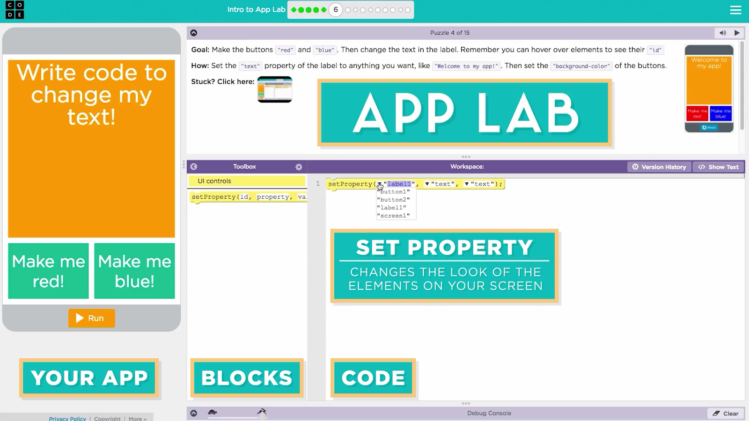Play the instructions audio

coord(737,33)
